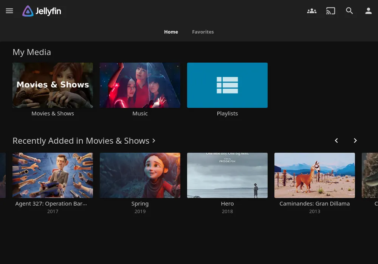Viewport: 378px width, 264px height.
Task: Click the Cast to device icon
Action: (331, 11)
